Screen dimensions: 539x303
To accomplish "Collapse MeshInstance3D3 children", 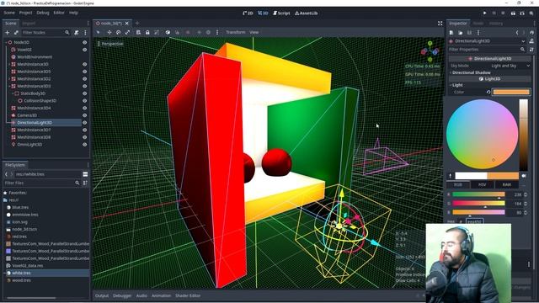I will pos(9,86).
